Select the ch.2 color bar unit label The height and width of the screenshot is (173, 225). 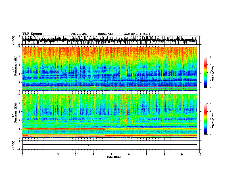coord(213,120)
